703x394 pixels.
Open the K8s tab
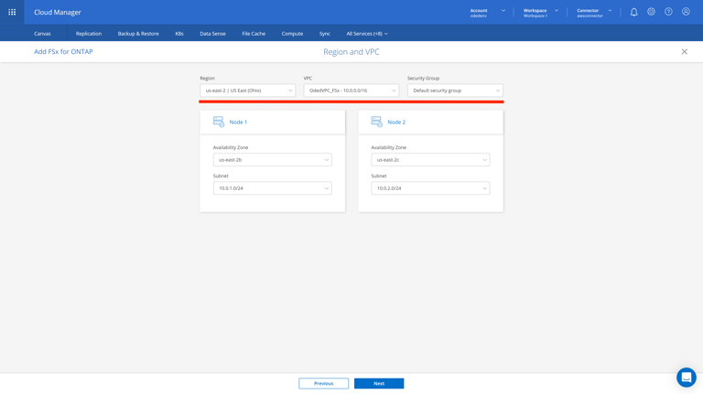click(x=179, y=34)
